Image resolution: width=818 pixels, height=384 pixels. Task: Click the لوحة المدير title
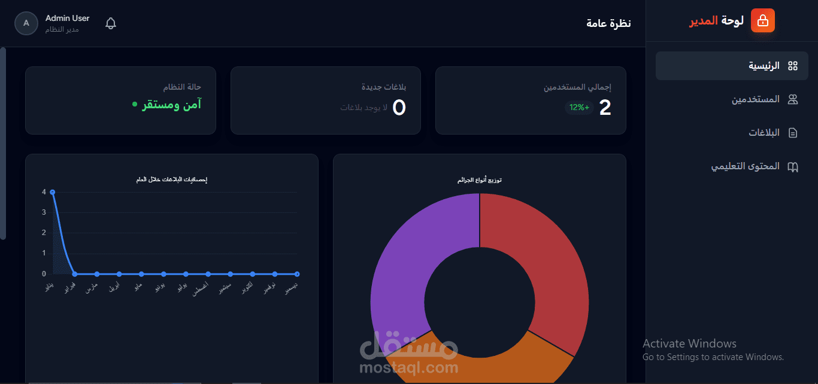(x=716, y=21)
